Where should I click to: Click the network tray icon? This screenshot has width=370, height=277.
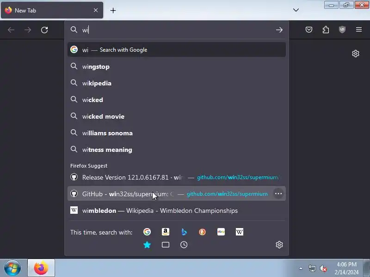click(x=312, y=268)
